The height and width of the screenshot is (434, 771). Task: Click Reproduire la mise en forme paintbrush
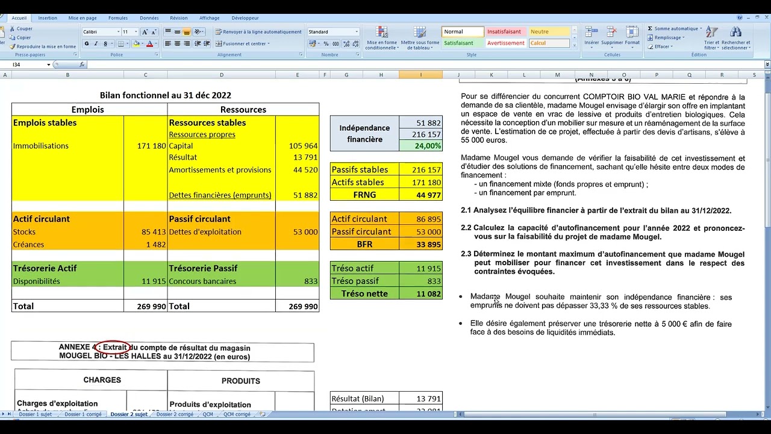coord(13,46)
